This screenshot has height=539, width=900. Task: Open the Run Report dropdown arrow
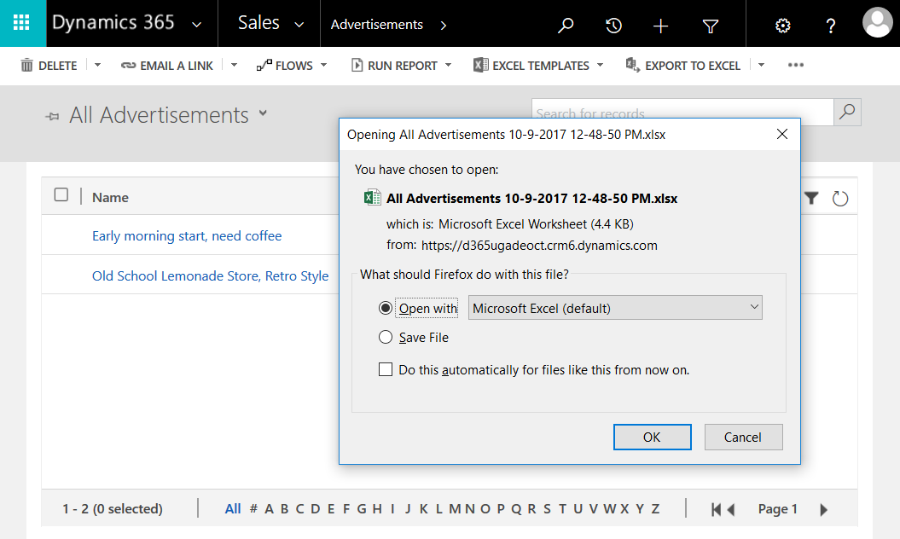point(448,65)
